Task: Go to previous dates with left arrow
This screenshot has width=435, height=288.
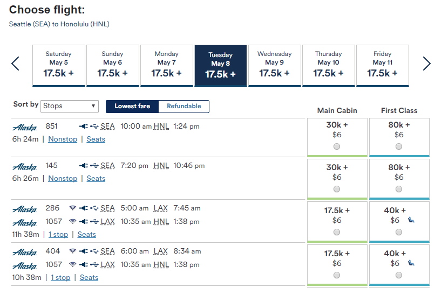Action: 15,64
